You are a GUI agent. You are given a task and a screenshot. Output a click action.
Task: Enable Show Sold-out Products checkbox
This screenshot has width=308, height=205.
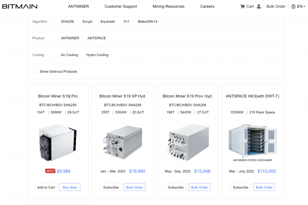(x=35, y=72)
